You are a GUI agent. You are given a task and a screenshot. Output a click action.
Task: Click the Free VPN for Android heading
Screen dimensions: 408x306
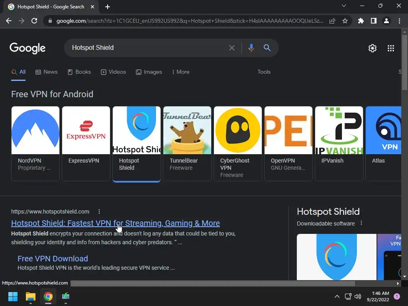pyautogui.click(x=52, y=94)
